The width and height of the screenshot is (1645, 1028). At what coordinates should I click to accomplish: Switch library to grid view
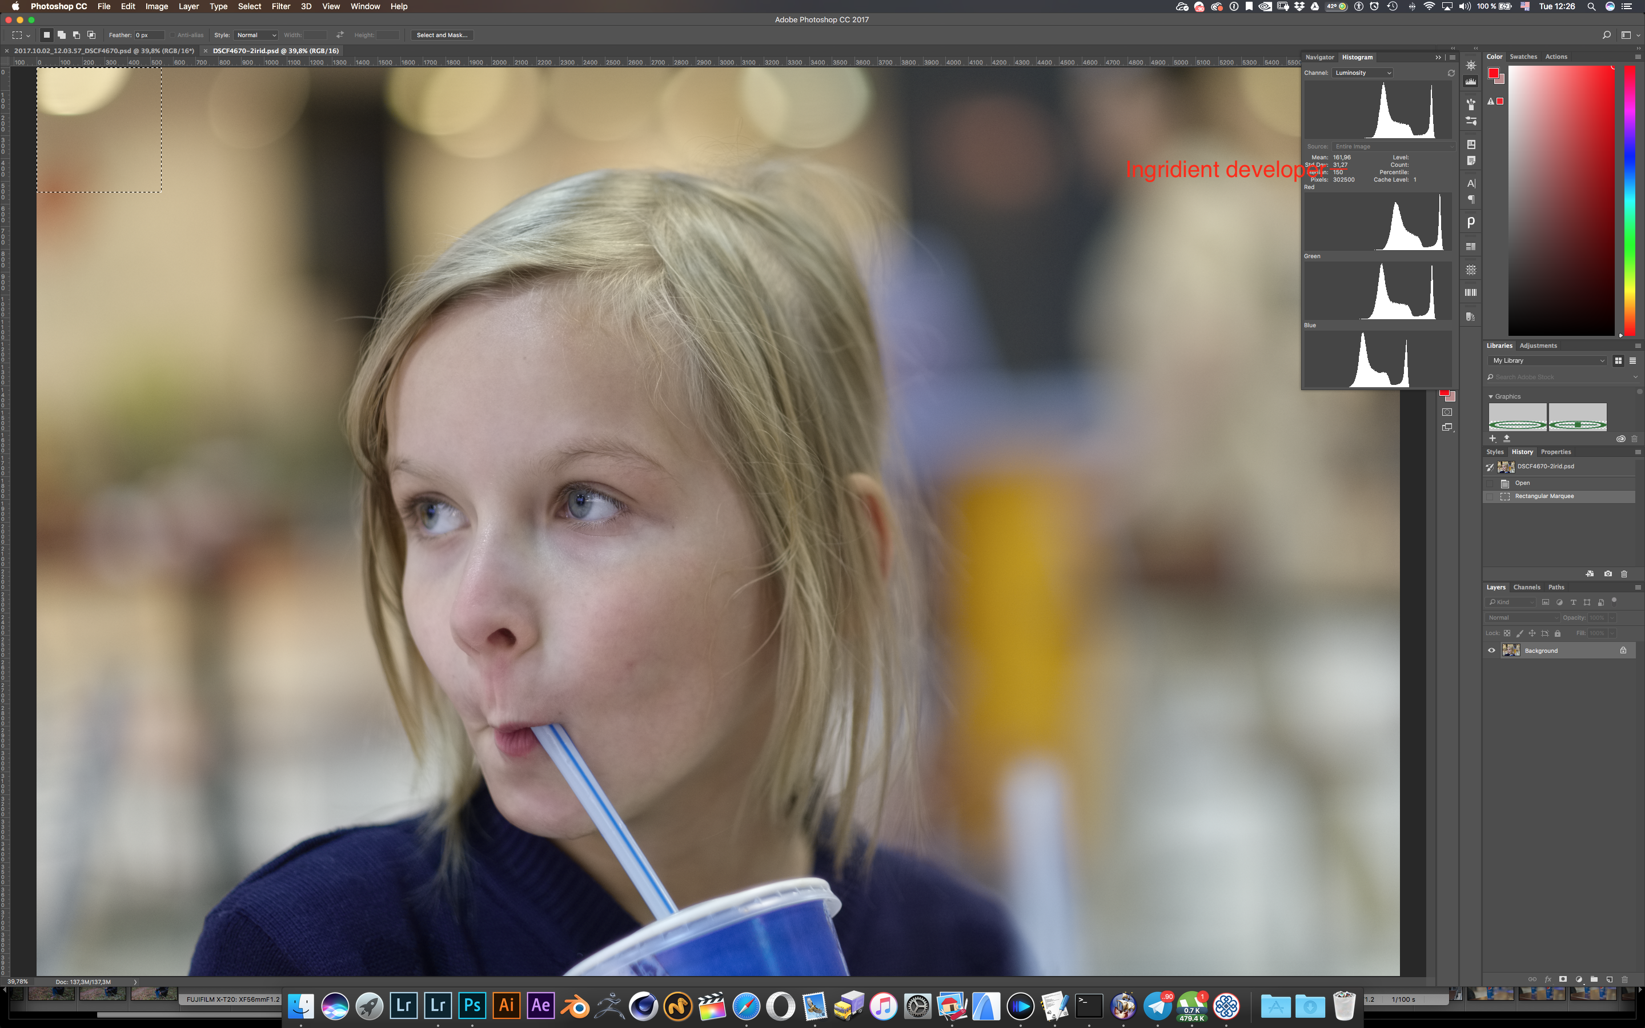tap(1619, 361)
